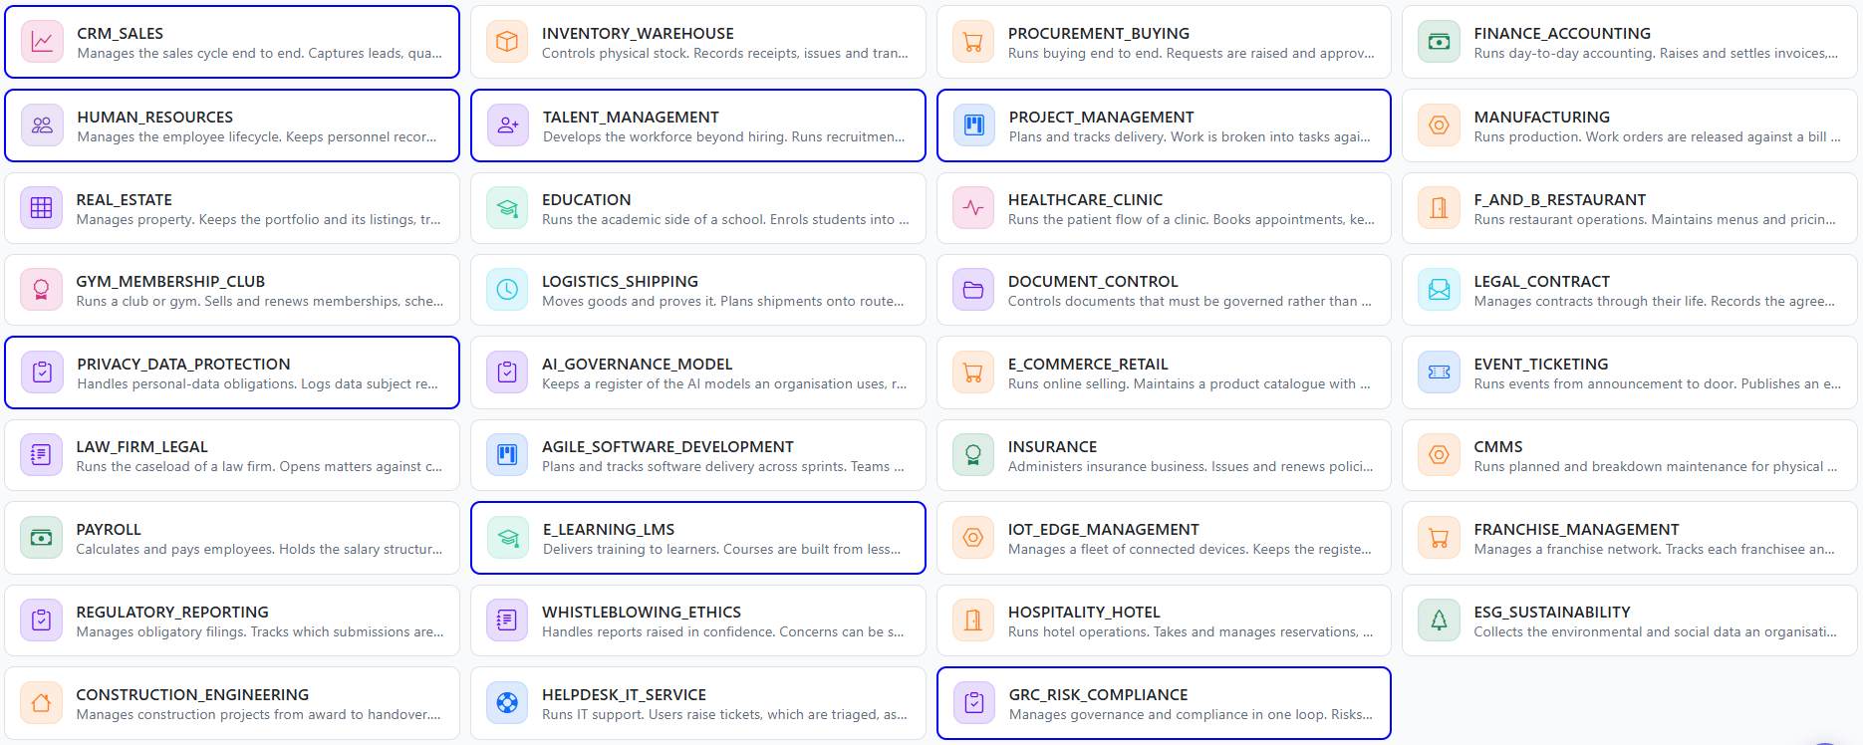Image resolution: width=1863 pixels, height=745 pixels.
Task: Click the E_LEARNING_LMS graduation cap icon
Action: coord(508,538)
